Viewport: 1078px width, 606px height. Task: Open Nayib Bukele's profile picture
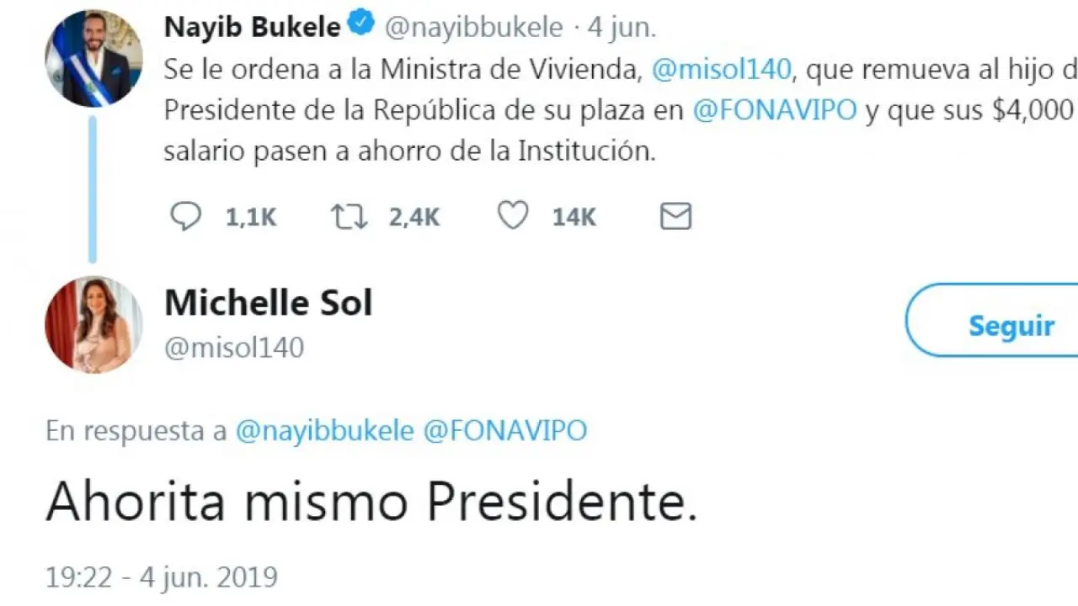[93, 58]
